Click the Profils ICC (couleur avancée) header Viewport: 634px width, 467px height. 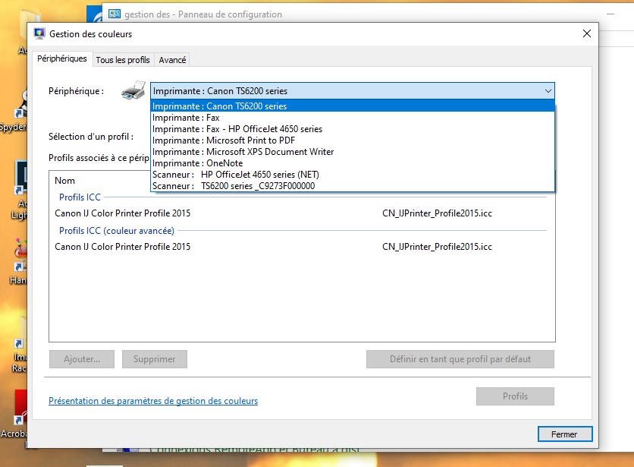pyautogui.click(x=117, y=230)
